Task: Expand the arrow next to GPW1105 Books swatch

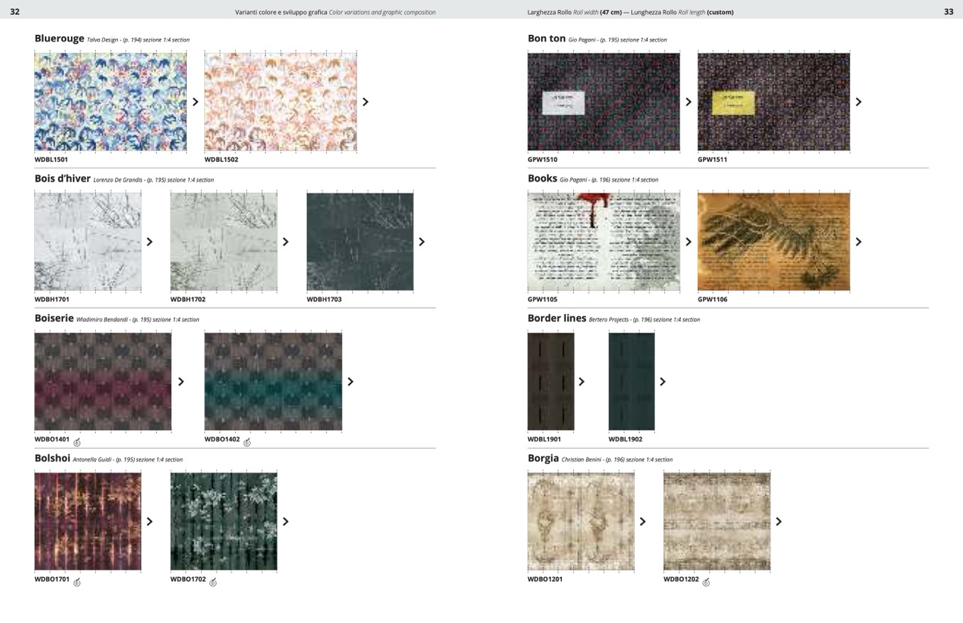Action: 688,242
